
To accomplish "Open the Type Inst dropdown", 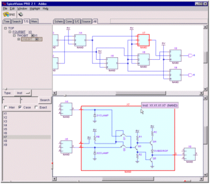I will 23,93.
